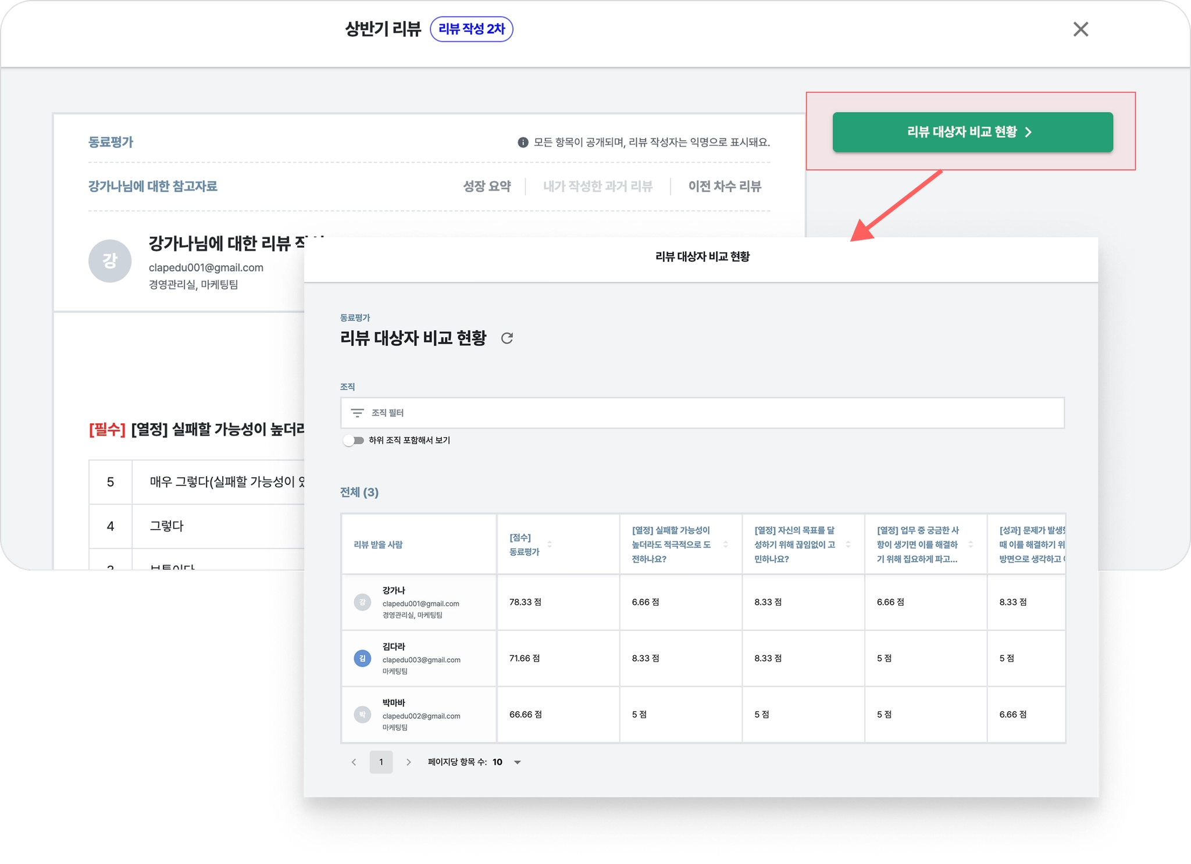Select page number 1 button
This screenshot has height=864, width=1191.
click(x=381, y=762)
